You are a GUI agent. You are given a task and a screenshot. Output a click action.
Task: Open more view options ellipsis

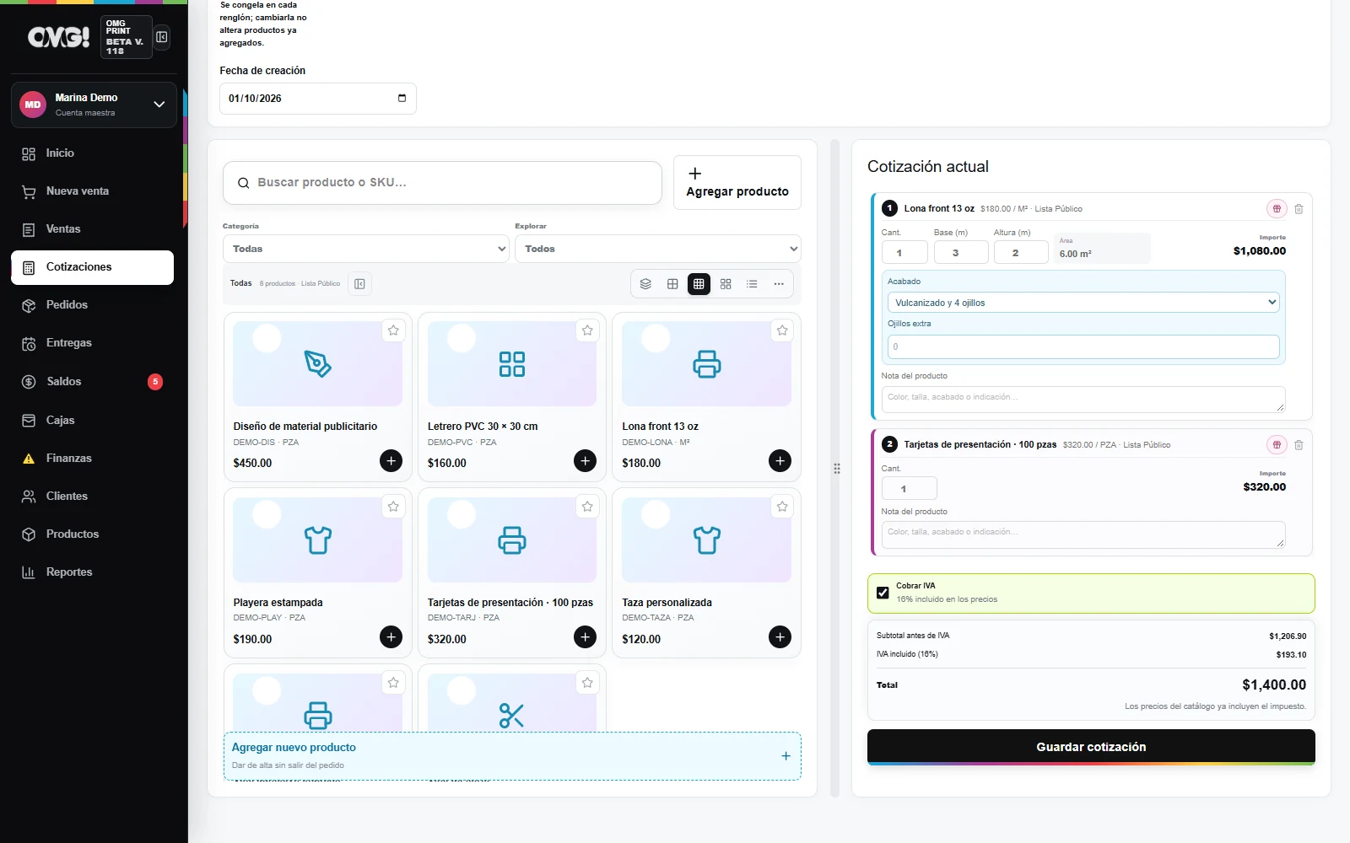pos(779,284)
